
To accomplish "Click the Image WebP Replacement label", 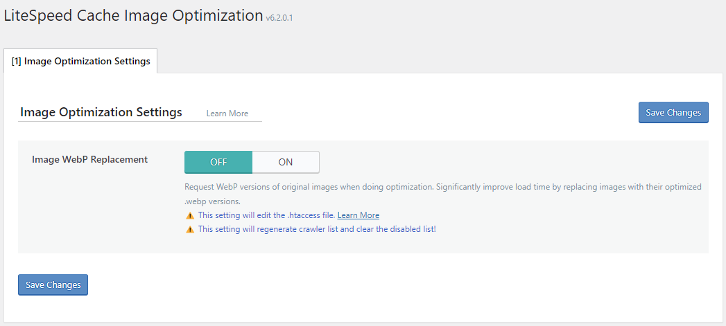I will (90, 159).
